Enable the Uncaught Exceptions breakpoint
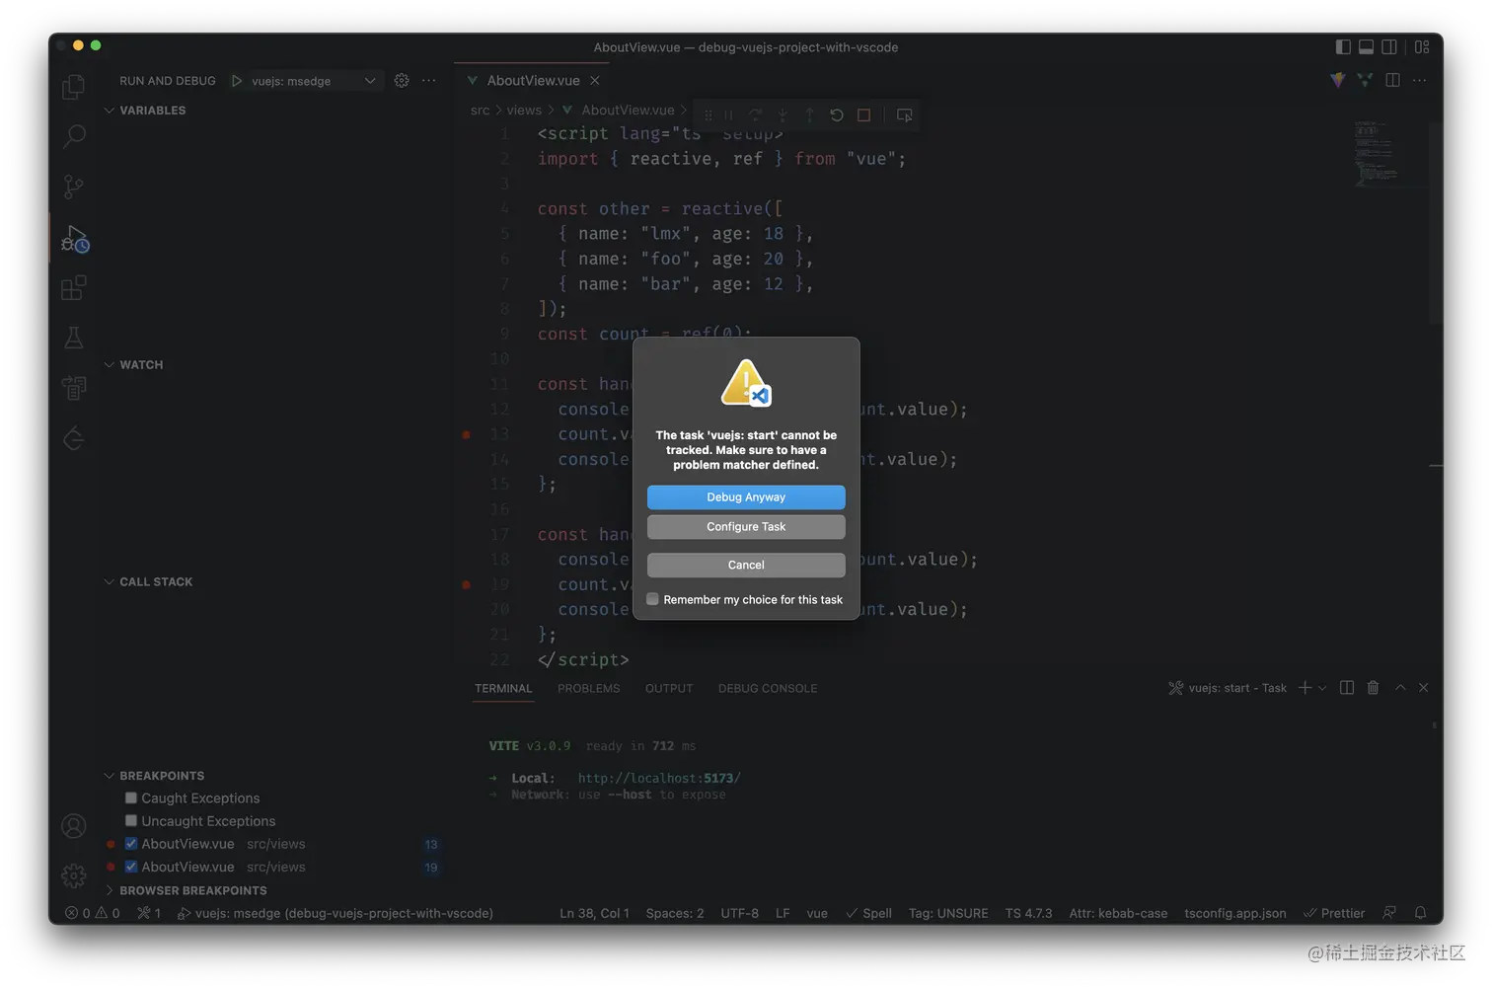The width and height of the screenshot is (1492, 989). tap(130, 820)
